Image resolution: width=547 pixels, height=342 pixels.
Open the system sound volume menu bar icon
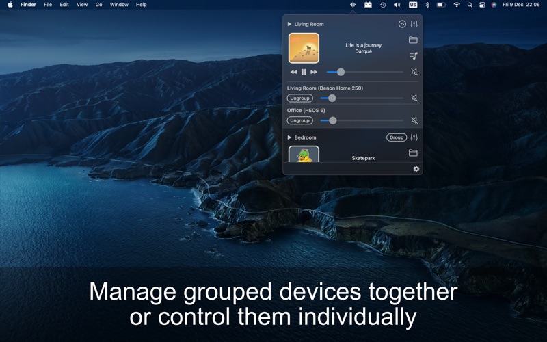click(397, 5)
